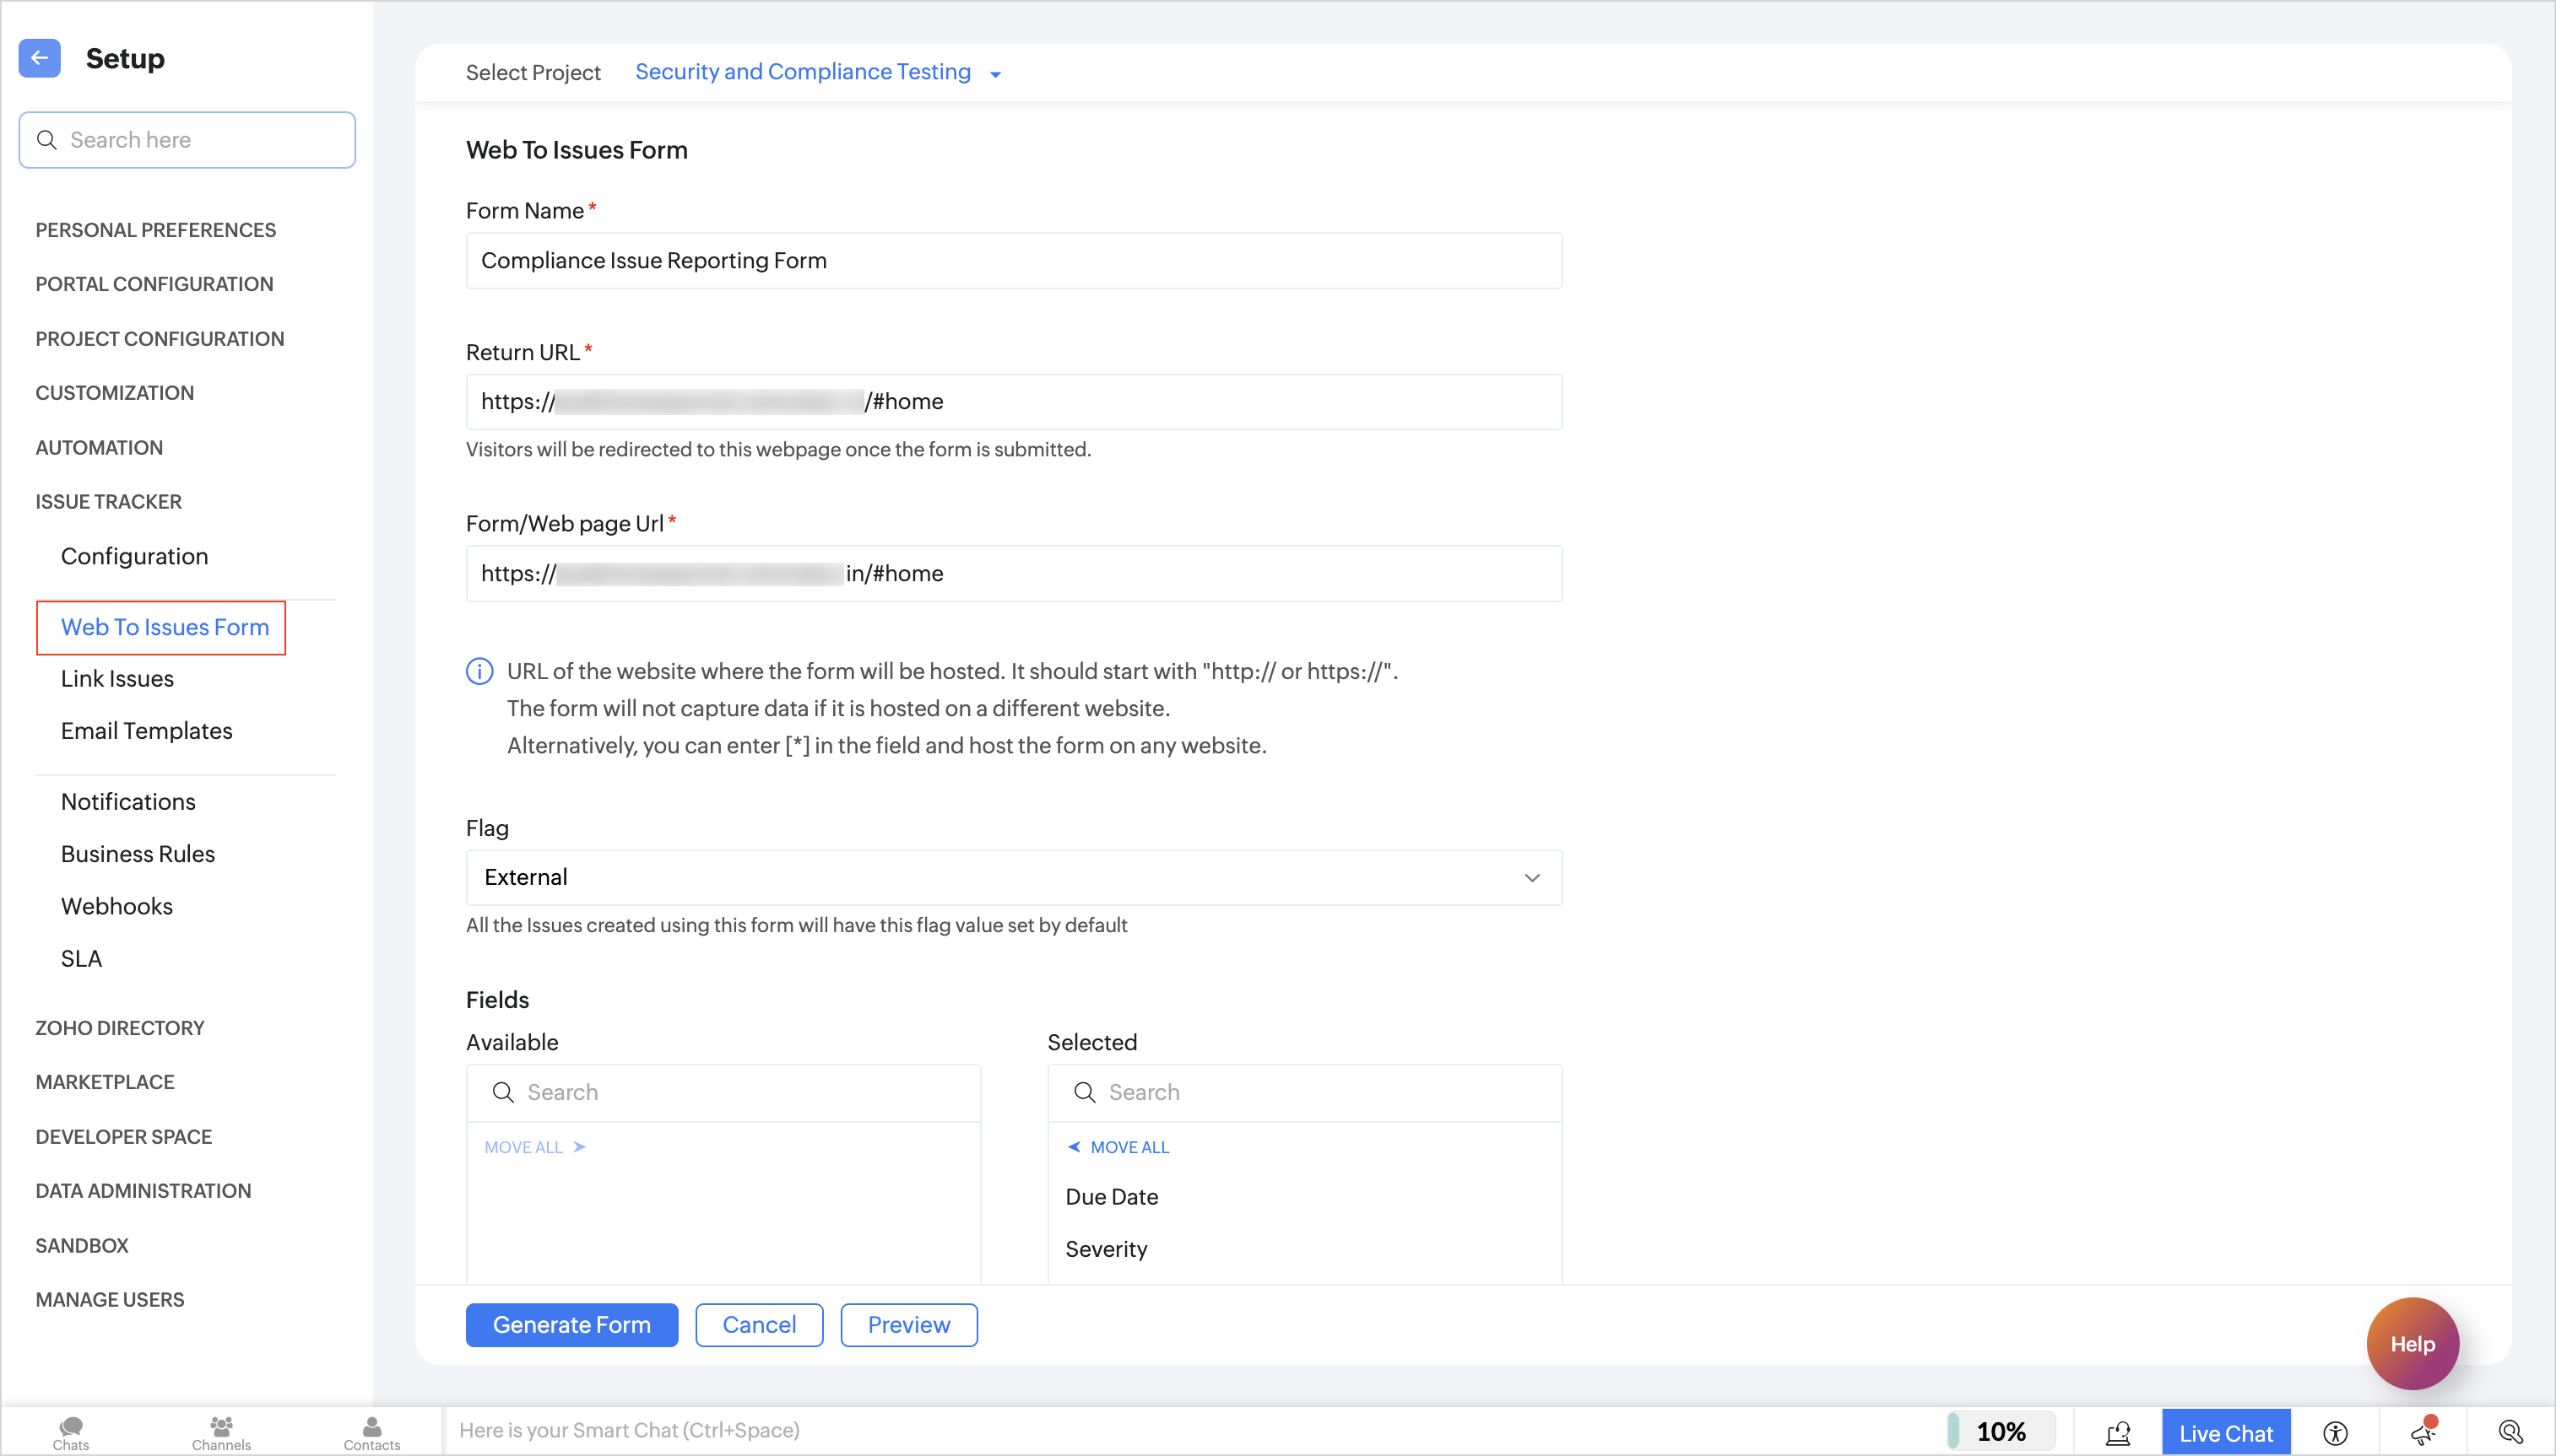Move all selected fields back with MOVE ALL
2556x1456 pixels.
(1118, 1147)
